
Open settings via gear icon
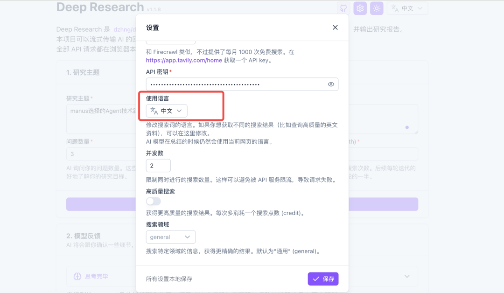pyautogui.click(x=360, y=8)
